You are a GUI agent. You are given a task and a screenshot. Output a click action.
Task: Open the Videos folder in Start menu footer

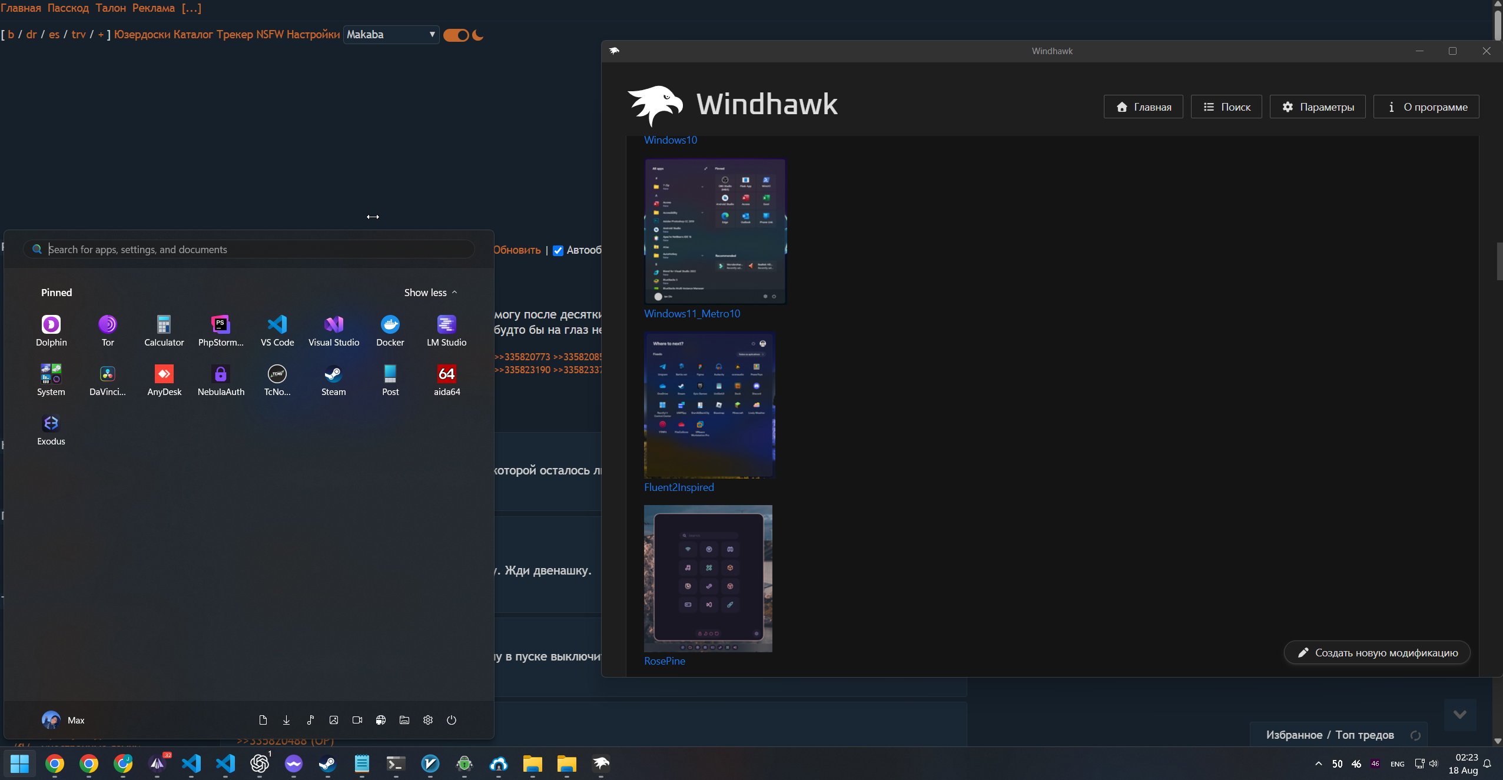[x=357, y=720]
